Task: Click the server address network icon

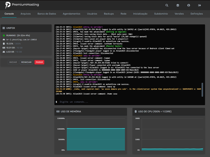Action: point(4,39)
